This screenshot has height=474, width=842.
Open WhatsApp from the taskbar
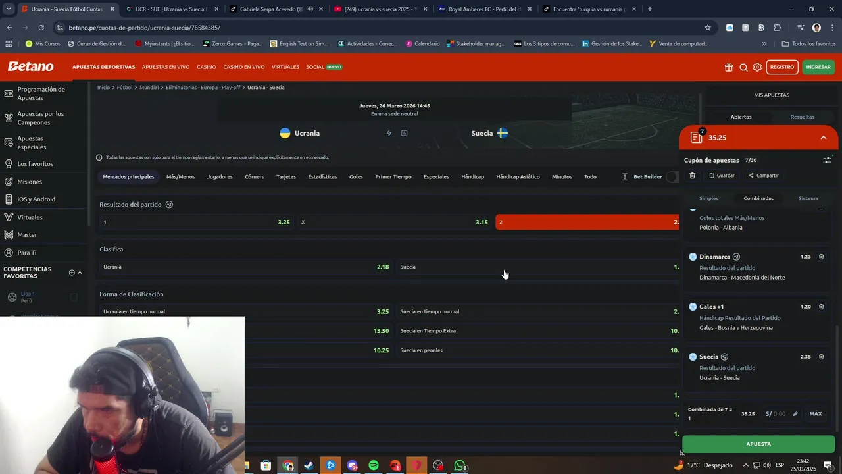(x=460, y=465)
